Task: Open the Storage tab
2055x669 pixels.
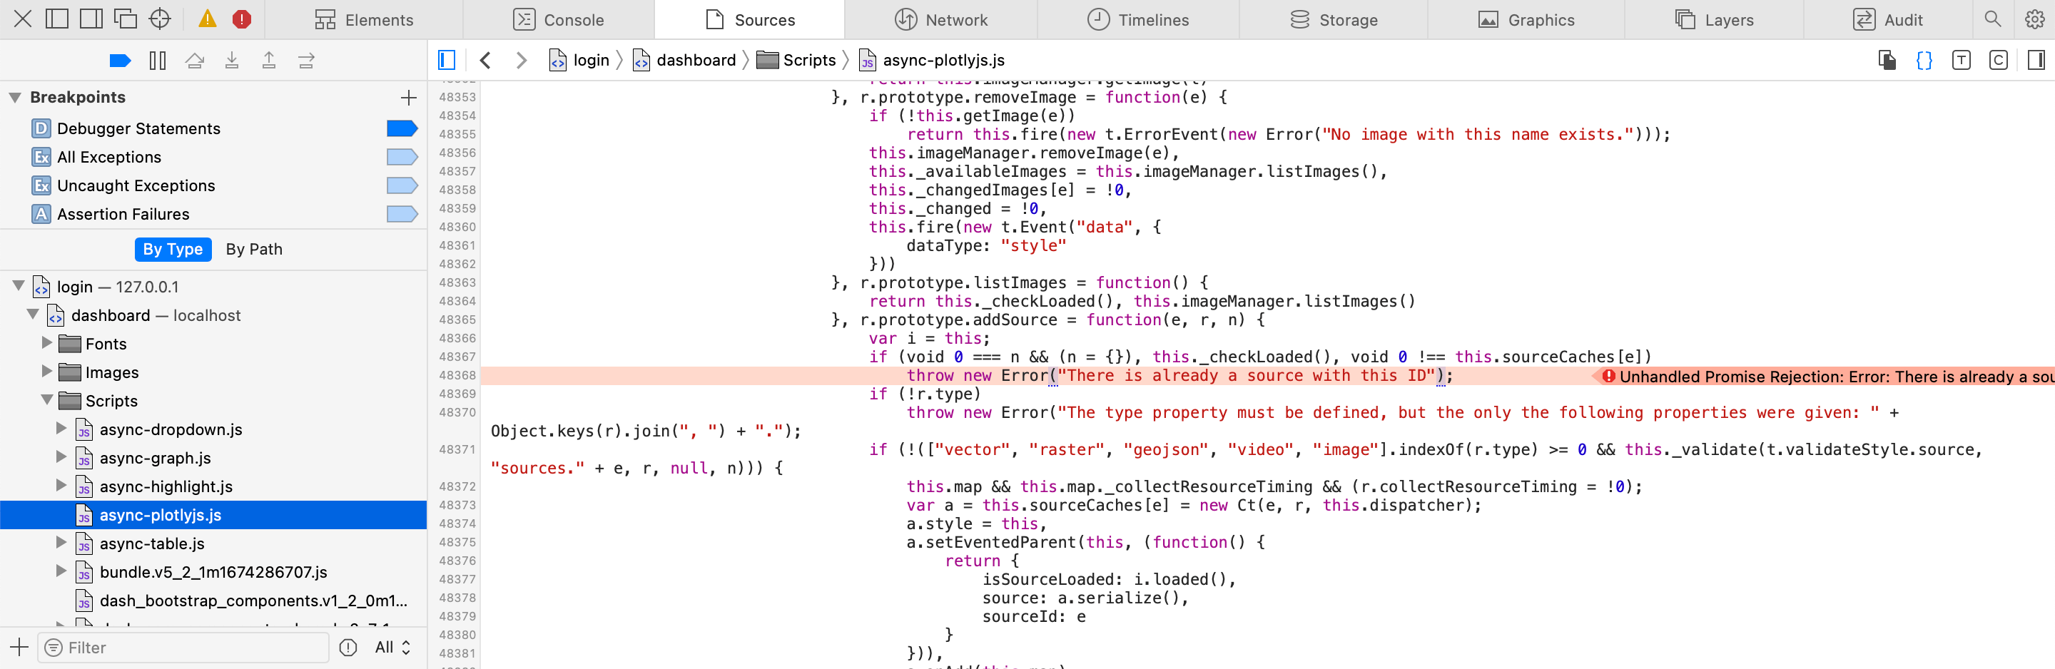Action: pyautogui.click(x=1333, y=20)
